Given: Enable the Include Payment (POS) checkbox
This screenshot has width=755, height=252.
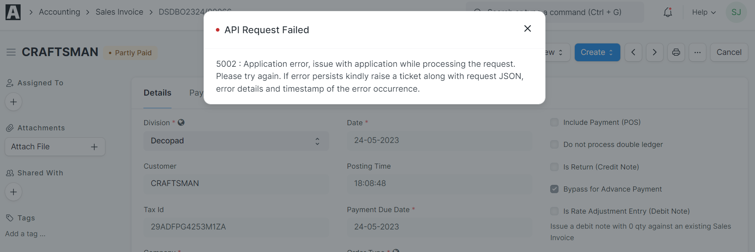Looking at the screenshot, I should point(554,122).
